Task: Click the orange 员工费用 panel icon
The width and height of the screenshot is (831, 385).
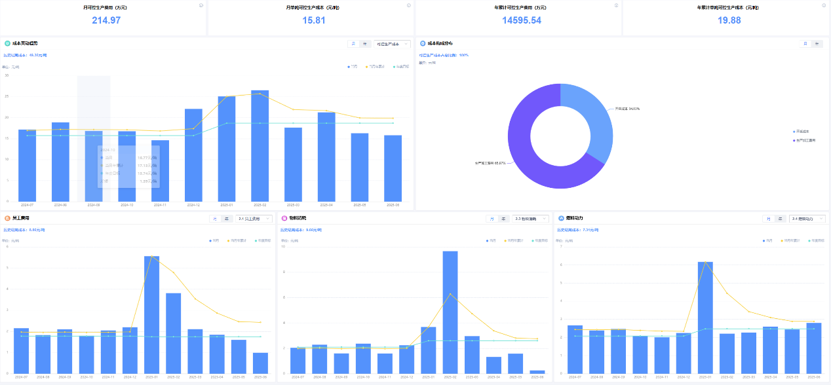Action: (x=7, y=217)
